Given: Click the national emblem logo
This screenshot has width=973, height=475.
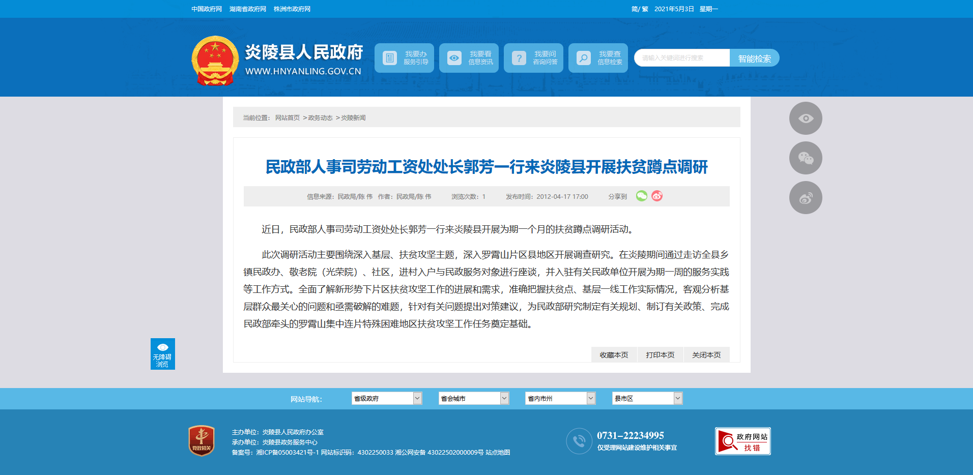Looking at the screenshot, I should 215,61.
